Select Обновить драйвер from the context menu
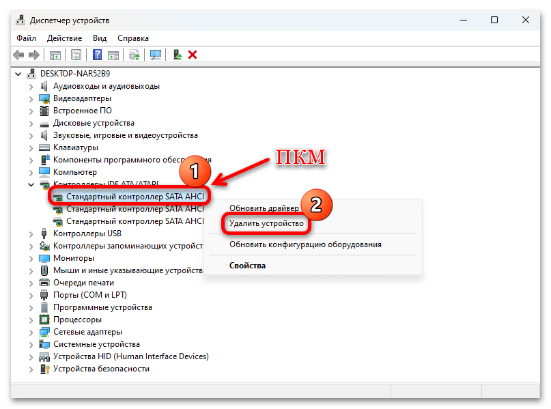The image size is (551, 409). point(264,208)
